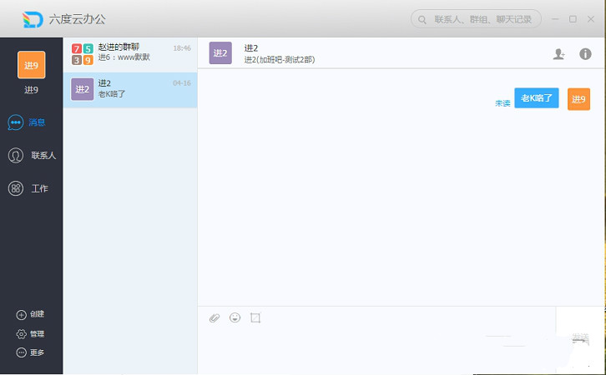Image resolution: width=606 pixels, height=375 pixels.
Task: Click the 老K咯了 message bubble
Action: click(x=537, y=98)
